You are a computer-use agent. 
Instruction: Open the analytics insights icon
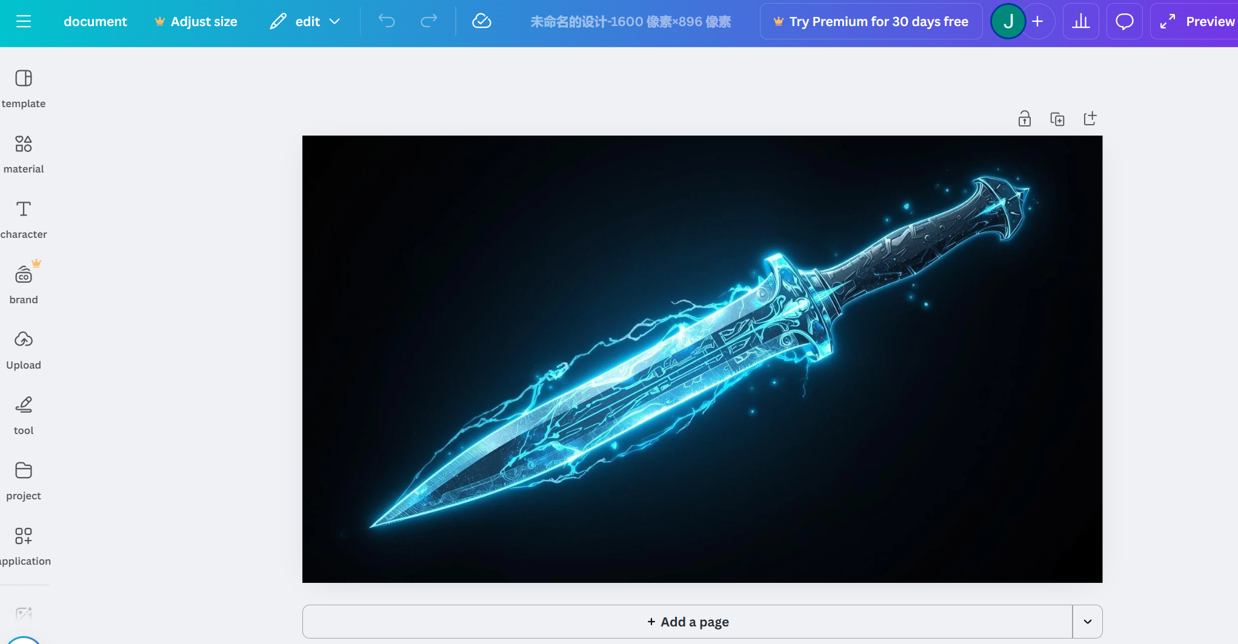point(1080,21)
